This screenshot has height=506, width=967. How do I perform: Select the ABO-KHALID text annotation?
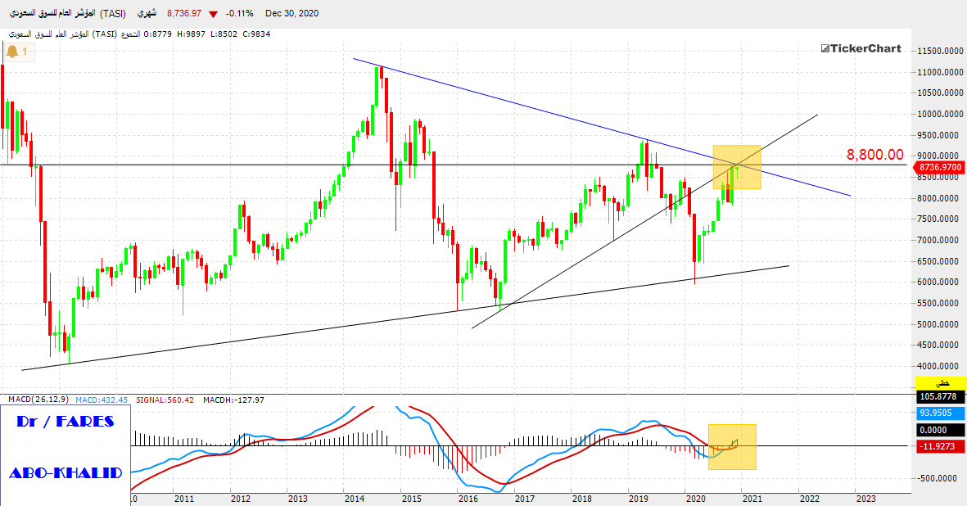click(x=66, y=473)
